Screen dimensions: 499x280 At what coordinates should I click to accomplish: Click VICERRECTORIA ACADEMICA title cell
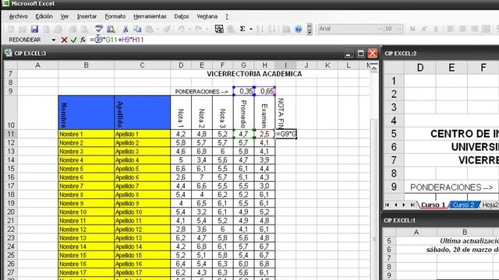coord(254,74)
